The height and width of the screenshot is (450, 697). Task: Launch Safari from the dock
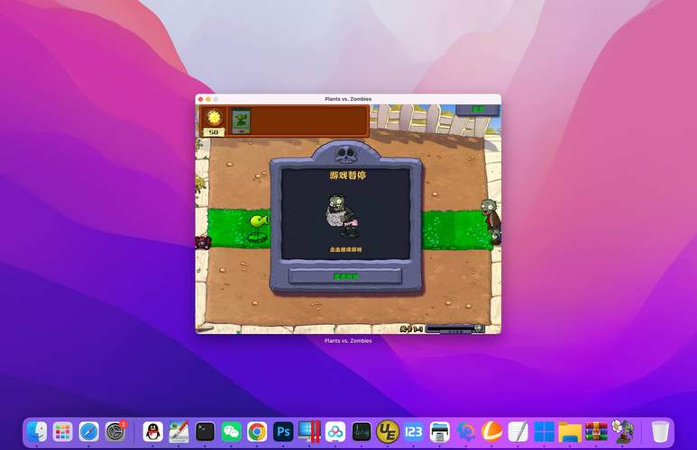point(89,431)
